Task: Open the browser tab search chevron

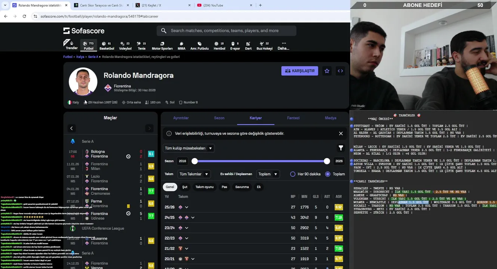Action: pyautogui.click(x=5, y=5)
